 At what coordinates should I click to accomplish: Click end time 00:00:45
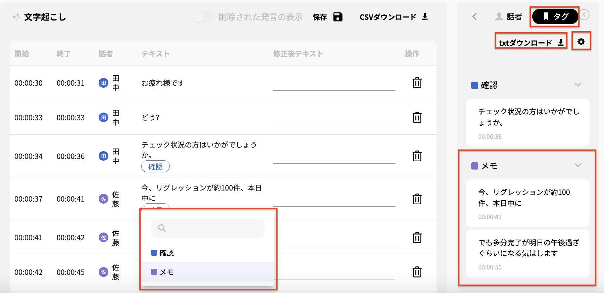tap(71, 272)
